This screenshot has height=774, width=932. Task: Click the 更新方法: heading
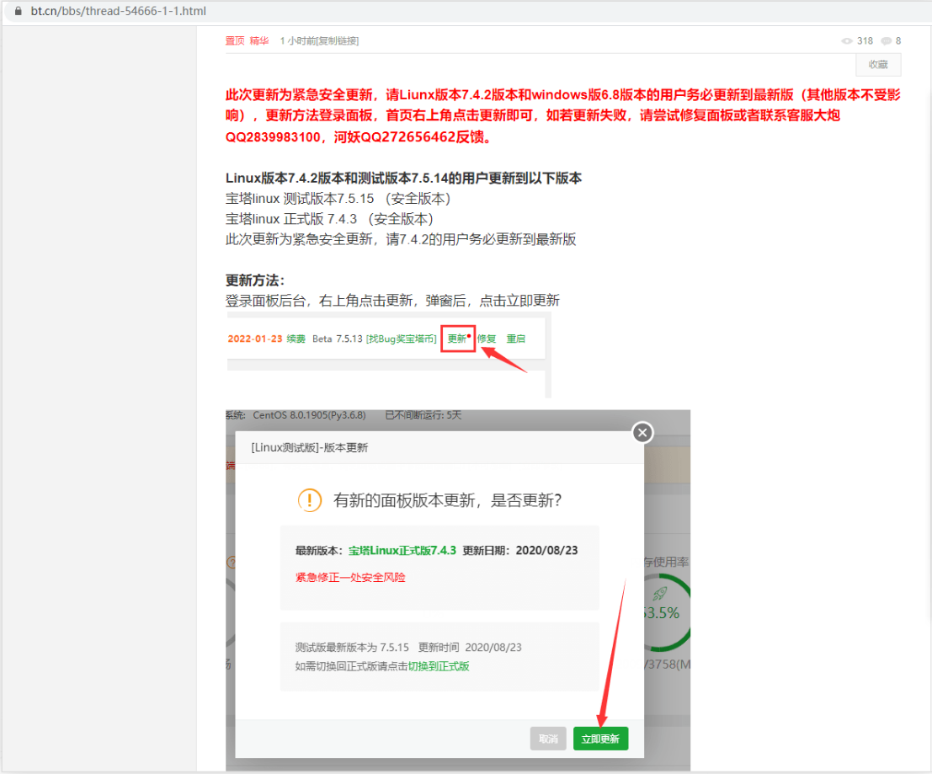click(255, 280)
